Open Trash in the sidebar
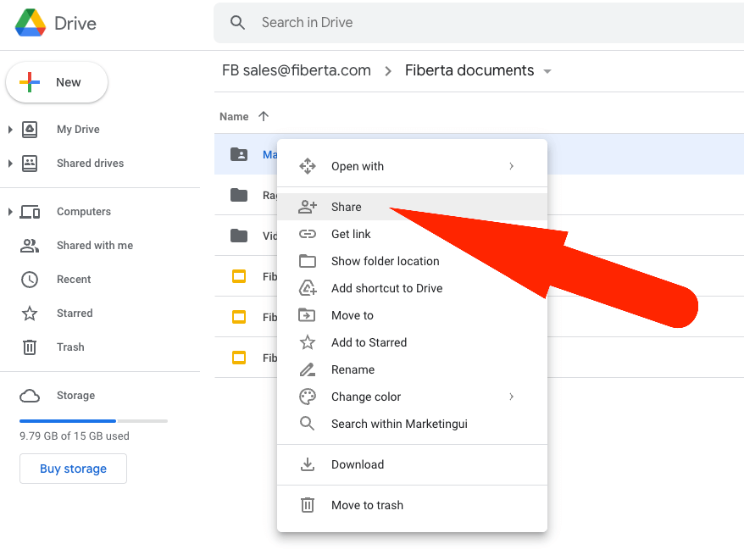Viewport: 744px width, 555px height. (x=70, y=347)
